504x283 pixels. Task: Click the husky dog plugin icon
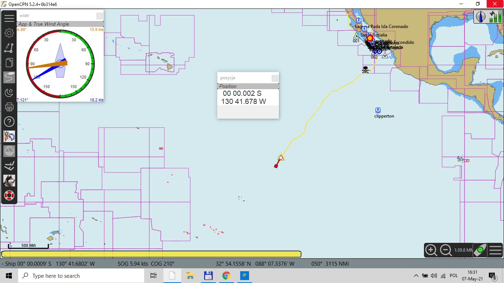tap(9, 181)
